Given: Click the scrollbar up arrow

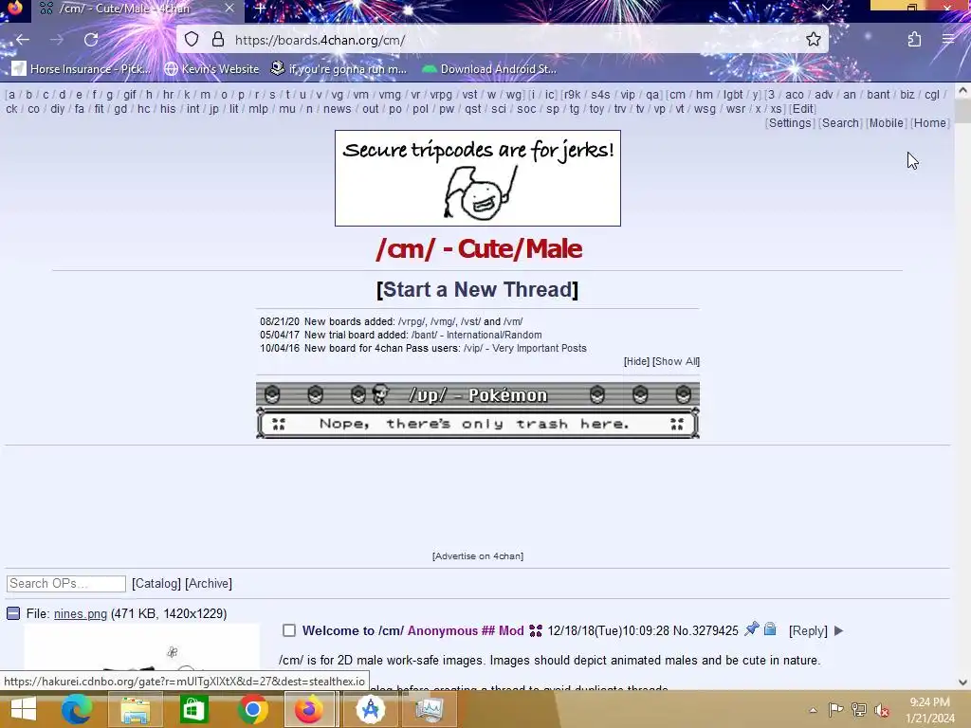Looking at the screenshot, I should pos(962,90).
